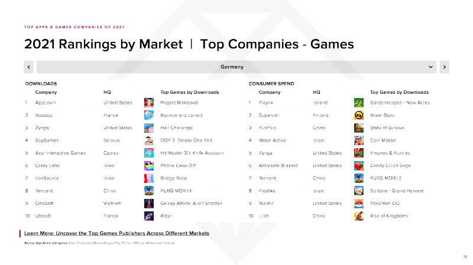
Task: Click the Rise of Kingdoms icon
Action: click(x=359, y=216)
